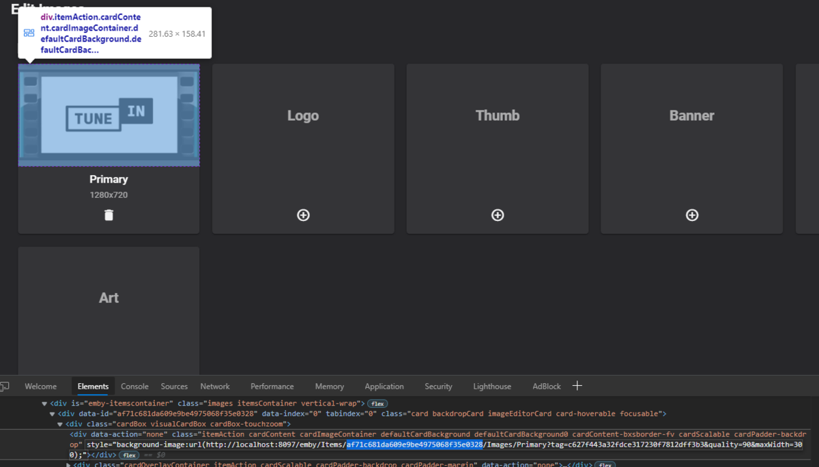Open the AdBlock DevTools tab
The height and width of the screenshot is (467, 819).
pos(547,387)
